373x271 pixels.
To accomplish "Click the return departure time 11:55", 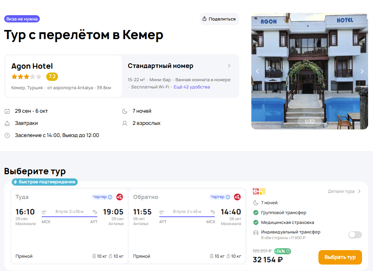I will click(x=142, y=212).
